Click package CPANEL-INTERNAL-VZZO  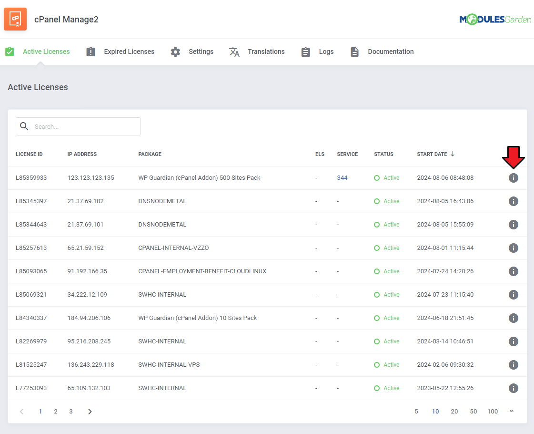tap(173, 248)
